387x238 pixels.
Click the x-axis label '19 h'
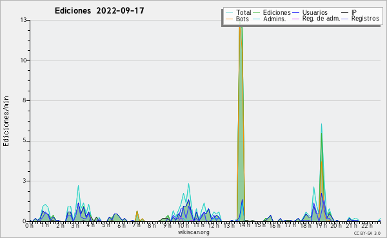point(321,225)
